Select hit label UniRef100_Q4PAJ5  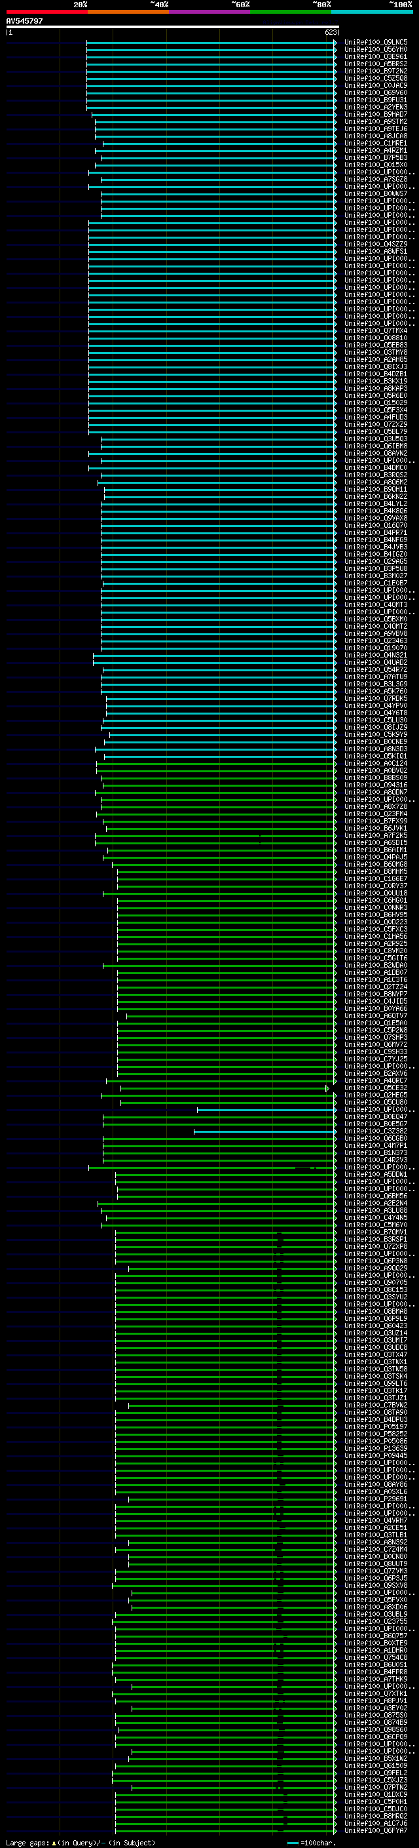click(x=375, y=857)
